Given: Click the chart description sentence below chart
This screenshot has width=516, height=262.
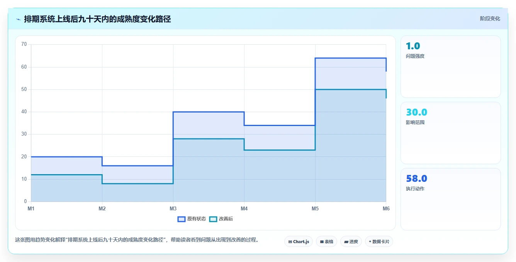Looking at the screenshot, I should [137, 240].
